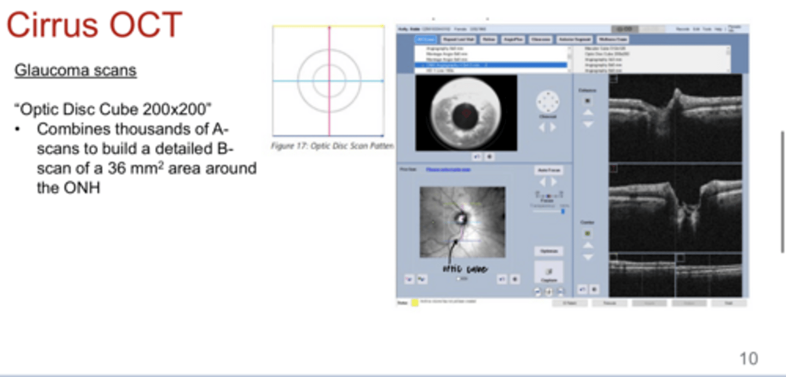The width and height of the screenshot is (786, 377).
Task: Click the Auto Focus button
Action: (x=549, y=170)
